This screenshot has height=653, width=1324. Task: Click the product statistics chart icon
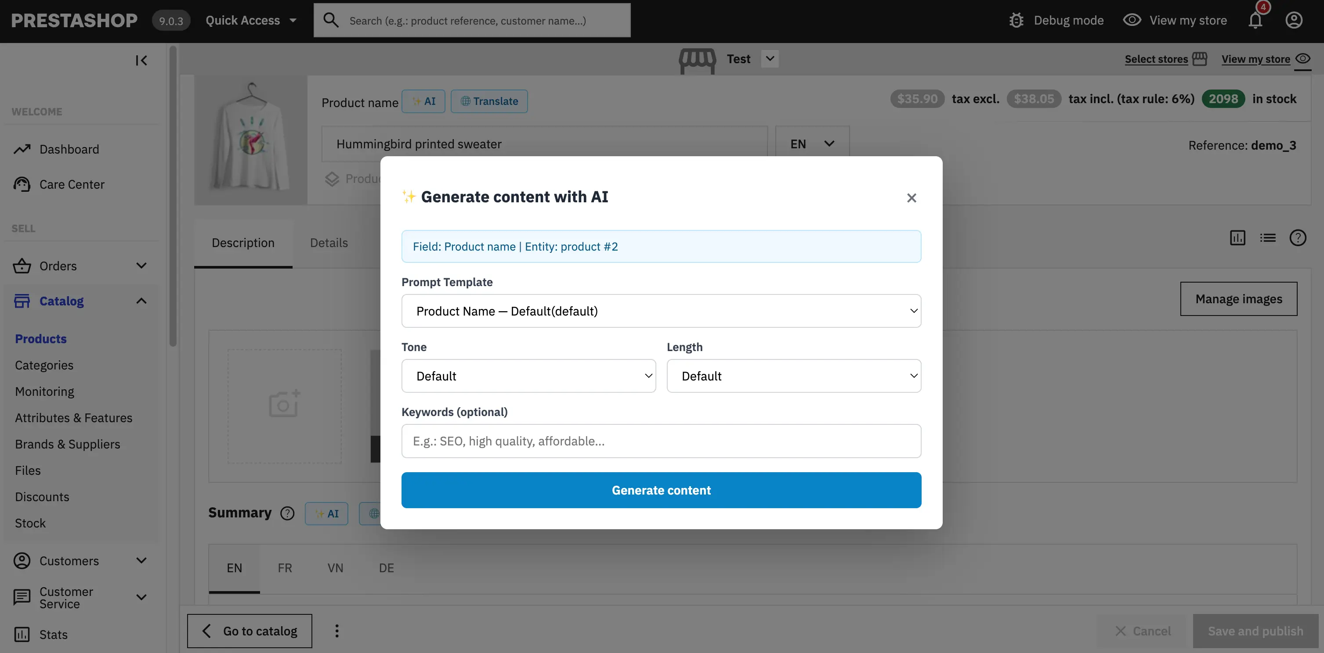coord(1237,238)
